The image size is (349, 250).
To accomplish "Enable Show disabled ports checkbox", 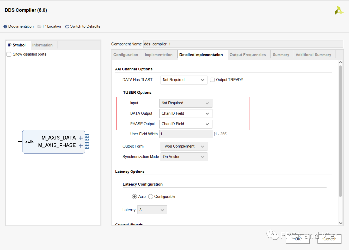I will [9, 54].
